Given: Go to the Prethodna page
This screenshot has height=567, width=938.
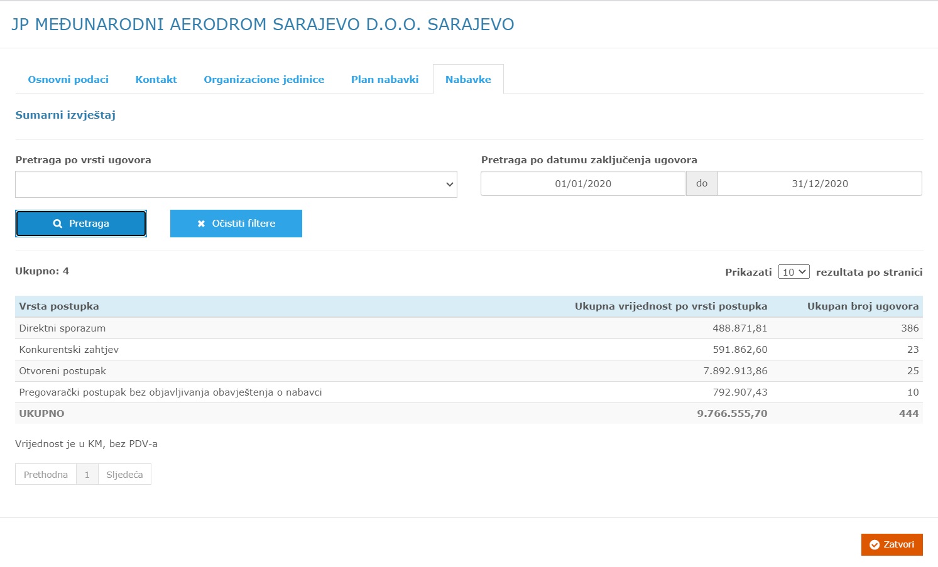Looking at the screenshot, I should 46,475.
